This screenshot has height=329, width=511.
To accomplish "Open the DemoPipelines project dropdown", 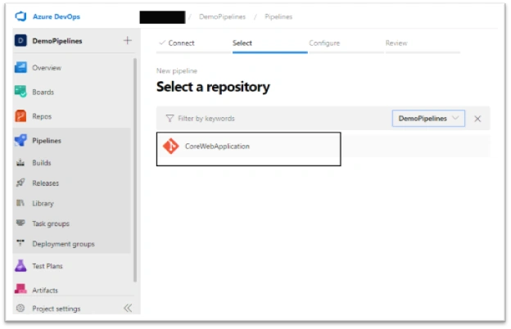I will click(428, 118).
